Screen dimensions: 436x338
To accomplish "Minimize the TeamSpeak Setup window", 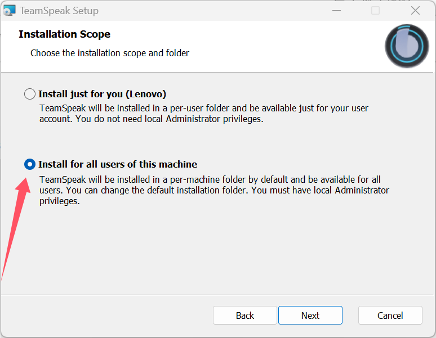I will pos(336,11).
